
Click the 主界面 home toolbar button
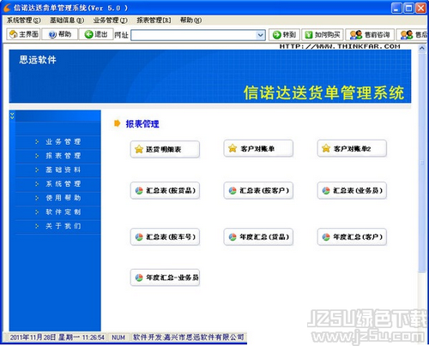pos(23,34)
